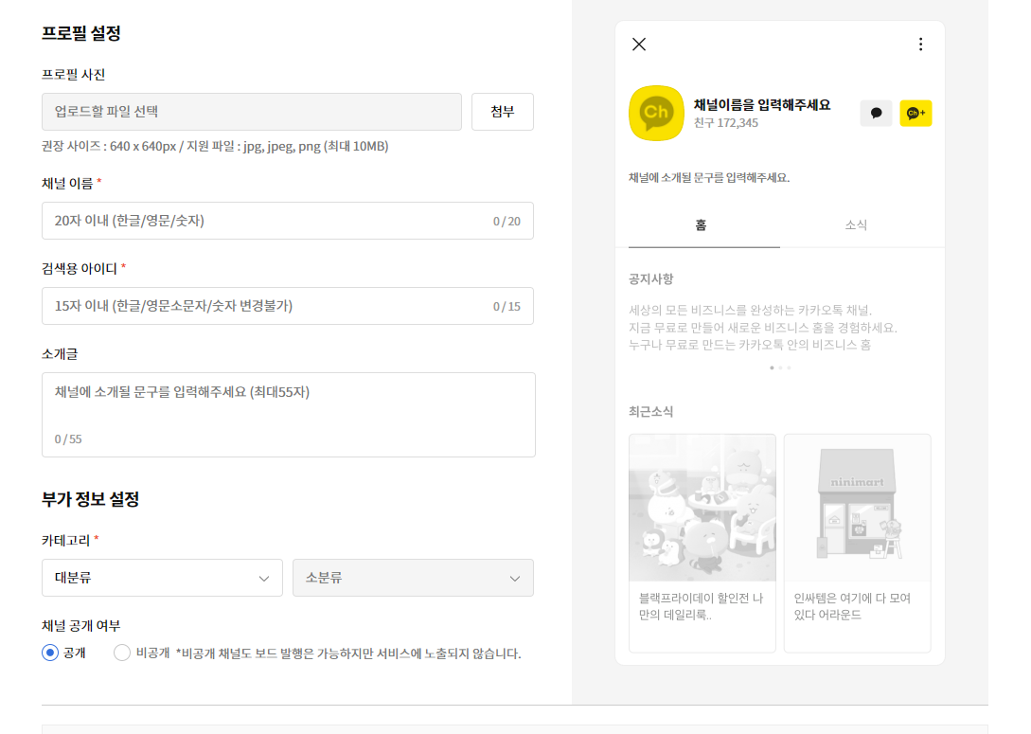
Task: Open the ninimart news thumbnail
Action: point(858,508)
